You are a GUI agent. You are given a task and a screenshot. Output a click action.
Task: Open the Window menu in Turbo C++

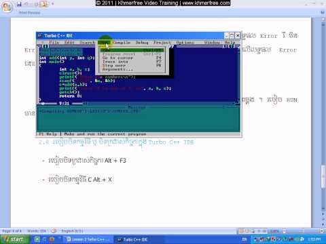point(212,43)
